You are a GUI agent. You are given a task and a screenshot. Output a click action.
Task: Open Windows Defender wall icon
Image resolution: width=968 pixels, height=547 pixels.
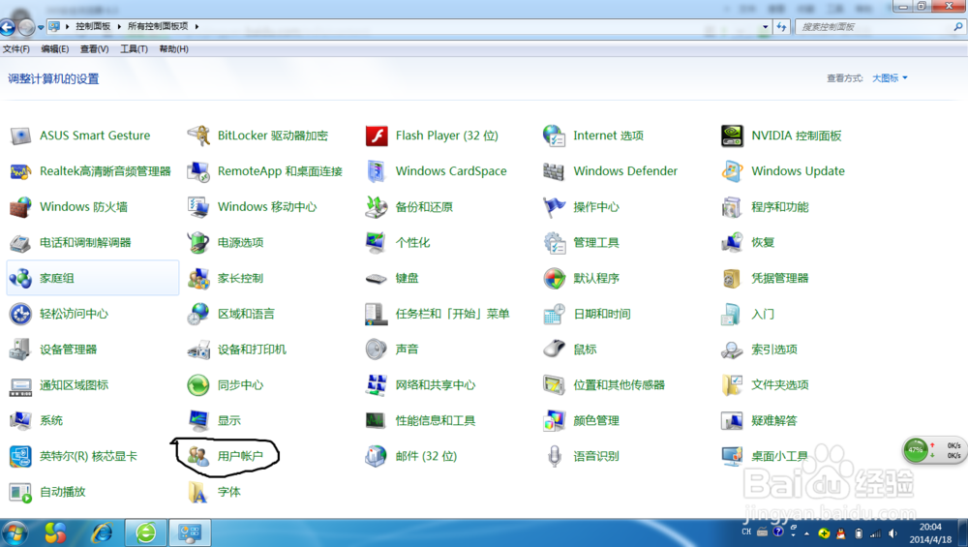coord(554,171)
